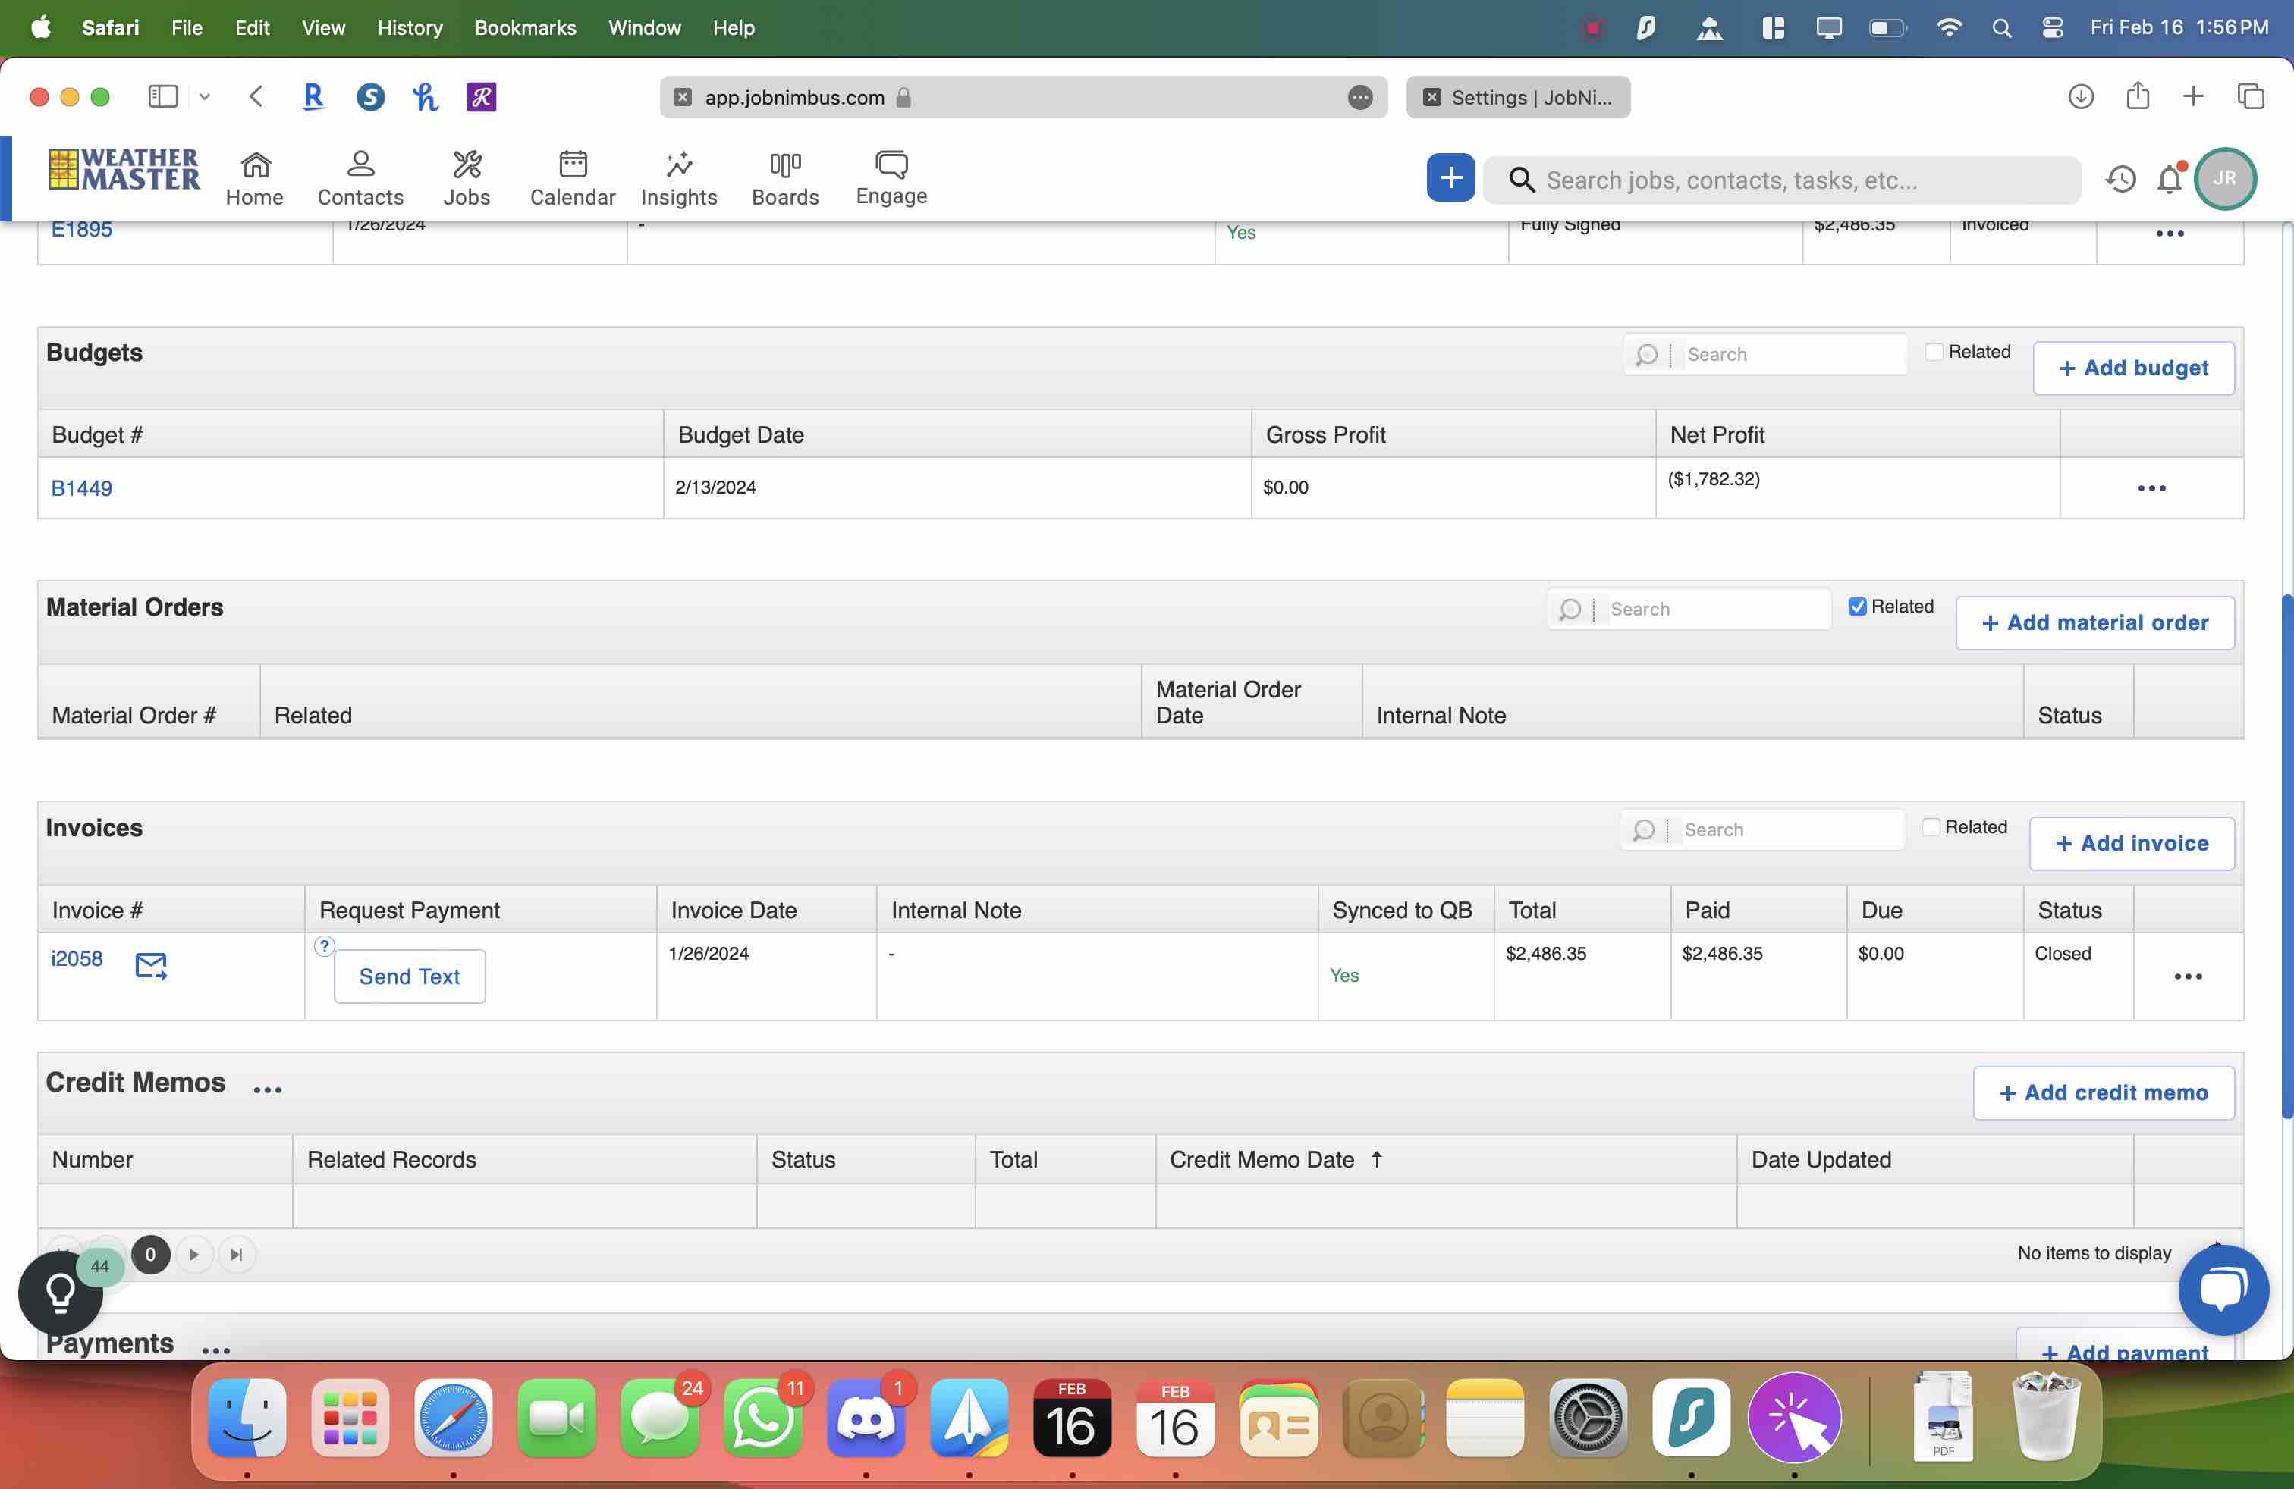Click Add material order button
The height and width of the screenshot is (1489, 2294).
point(2094,622)
